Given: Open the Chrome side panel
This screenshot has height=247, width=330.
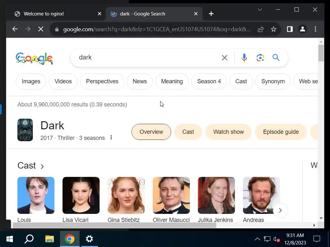Looking at the screenshot, I should click(290, 29).
